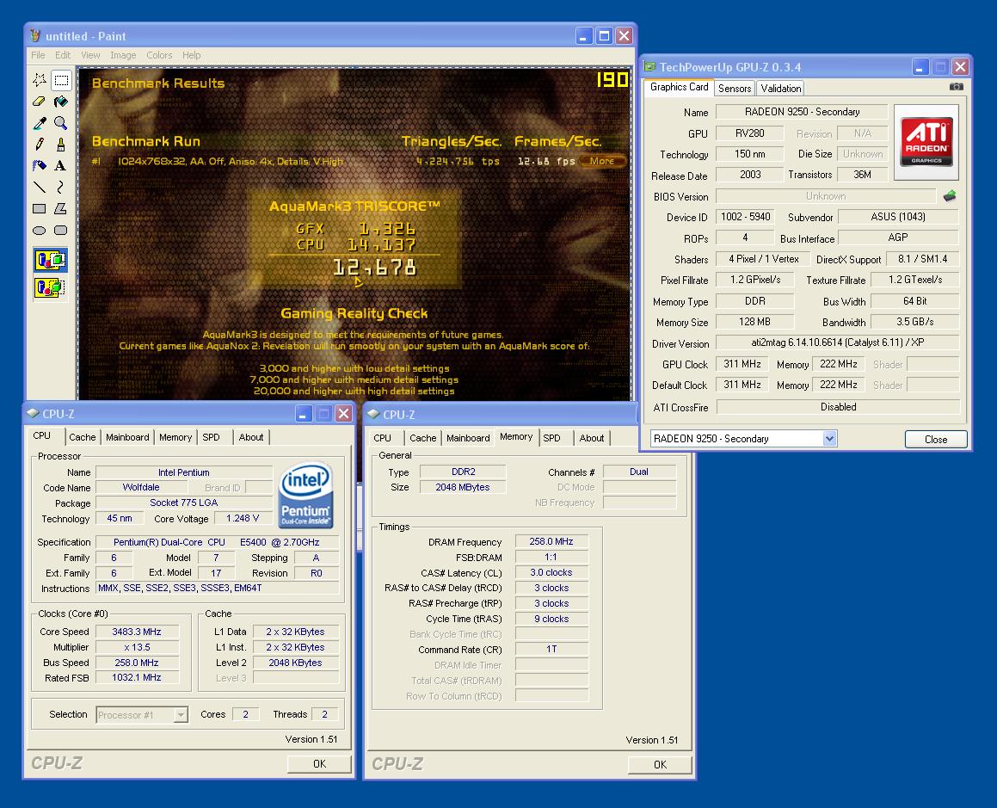Click the Rated FSB value 1032.1 MHz
997x808 pixels.
coord(137,677)
